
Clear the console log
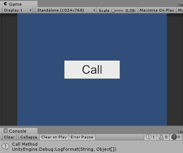(9, 137)
